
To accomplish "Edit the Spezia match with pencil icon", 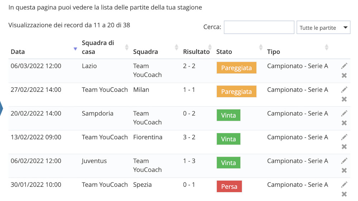I will tap(344, 185).
